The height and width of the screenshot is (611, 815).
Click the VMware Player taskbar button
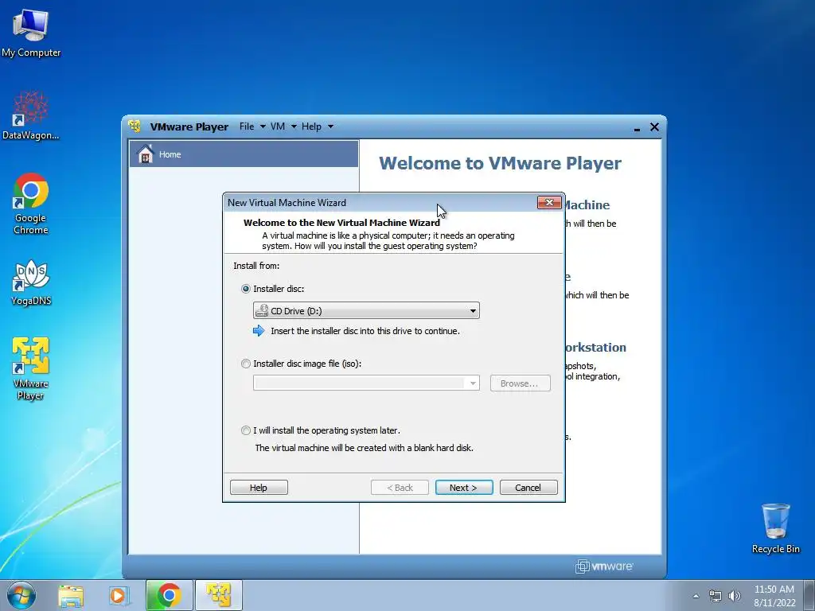218,595
